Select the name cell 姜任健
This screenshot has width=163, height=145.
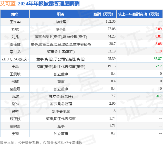[x=15, y=44]
